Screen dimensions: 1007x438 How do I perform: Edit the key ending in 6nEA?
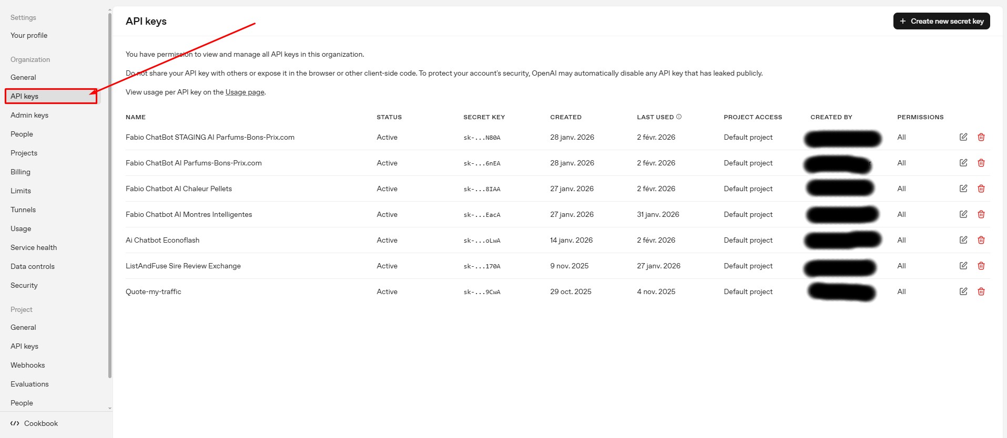click(963, 163)
